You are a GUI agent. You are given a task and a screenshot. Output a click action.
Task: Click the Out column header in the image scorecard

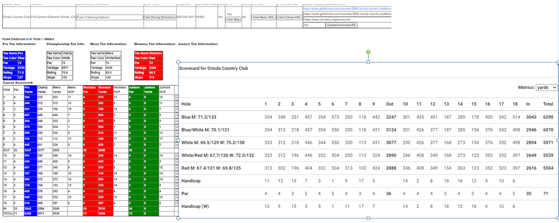[389, 104]
